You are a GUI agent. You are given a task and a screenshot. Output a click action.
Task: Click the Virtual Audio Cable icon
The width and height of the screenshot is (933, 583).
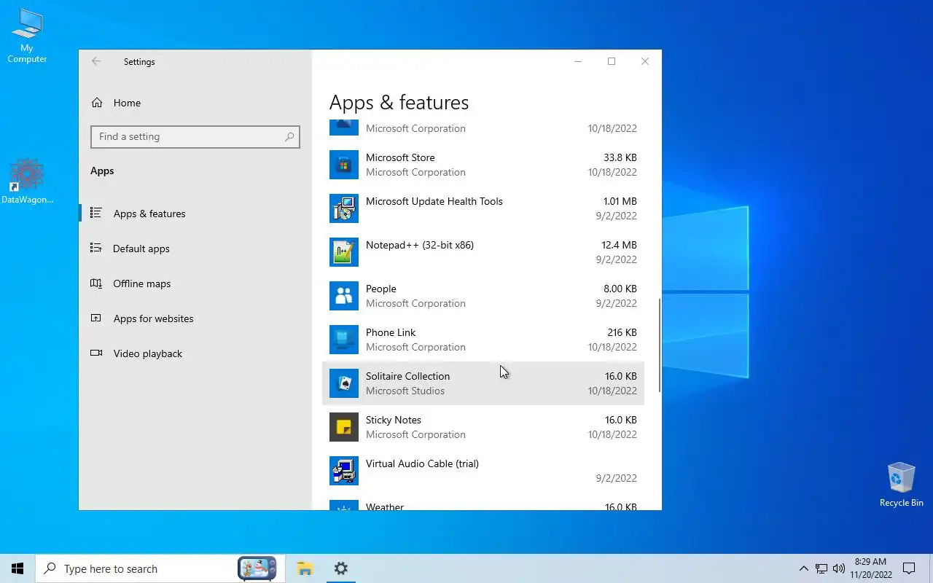click(x=344, y=471)
